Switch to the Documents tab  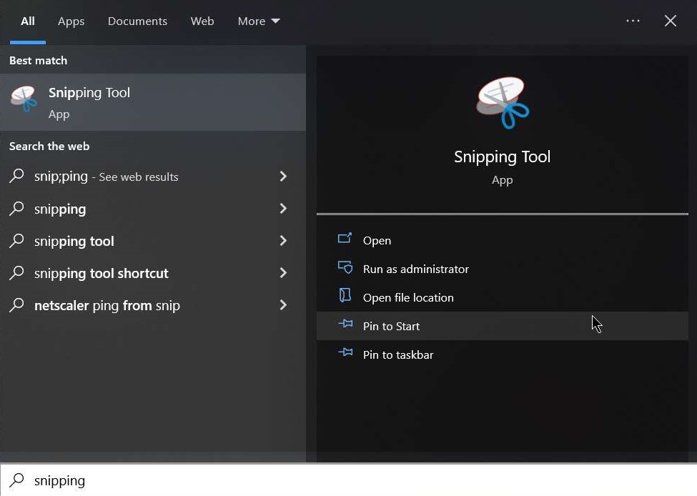(137, 21)
